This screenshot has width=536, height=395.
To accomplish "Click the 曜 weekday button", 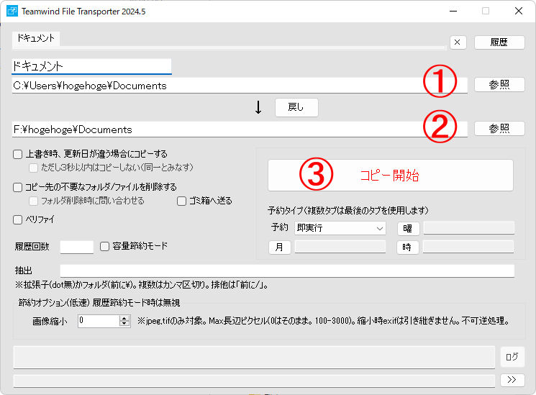I will pos(408,229).
